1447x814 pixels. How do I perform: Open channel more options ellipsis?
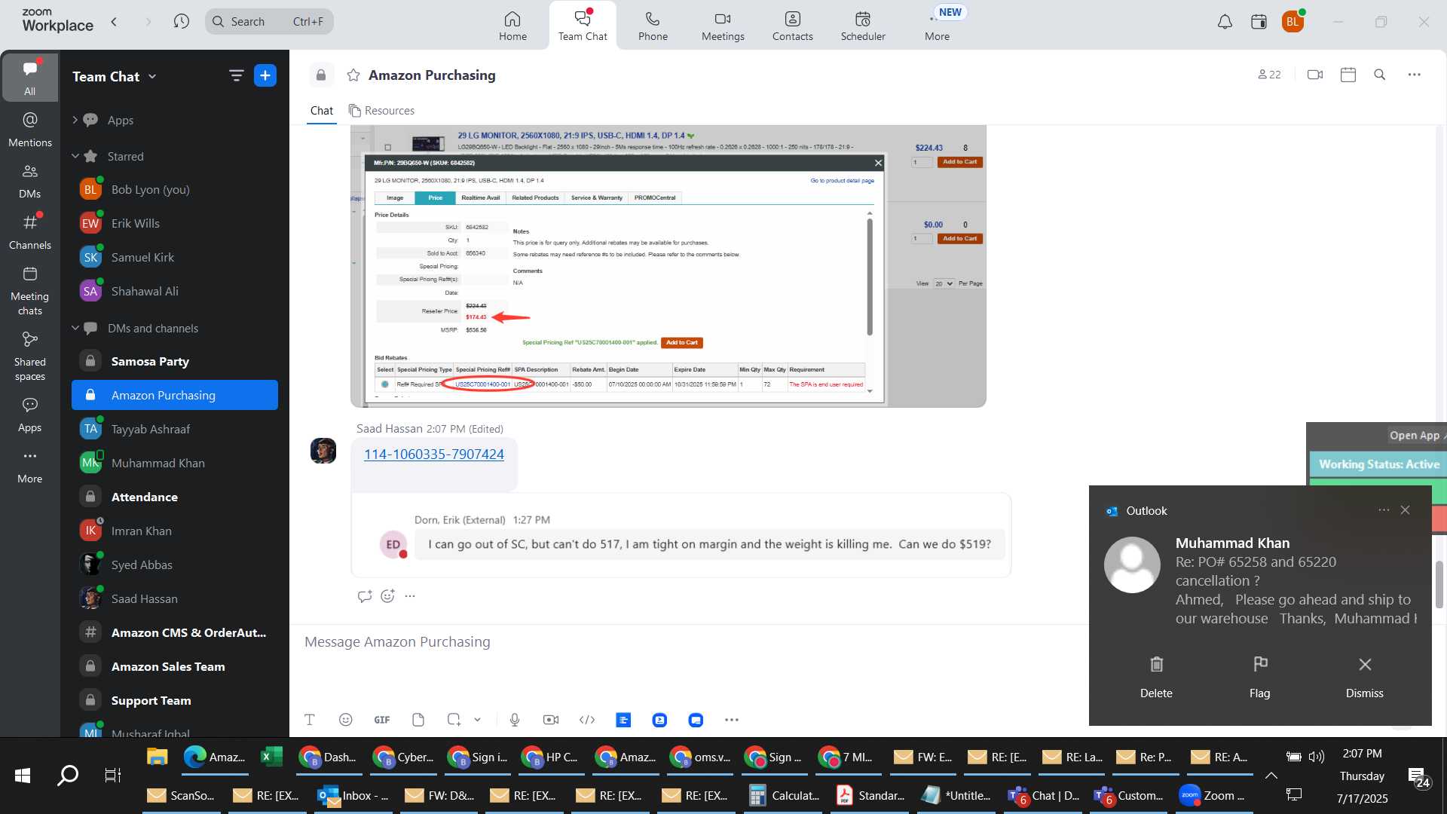[x=1415, y=75]
